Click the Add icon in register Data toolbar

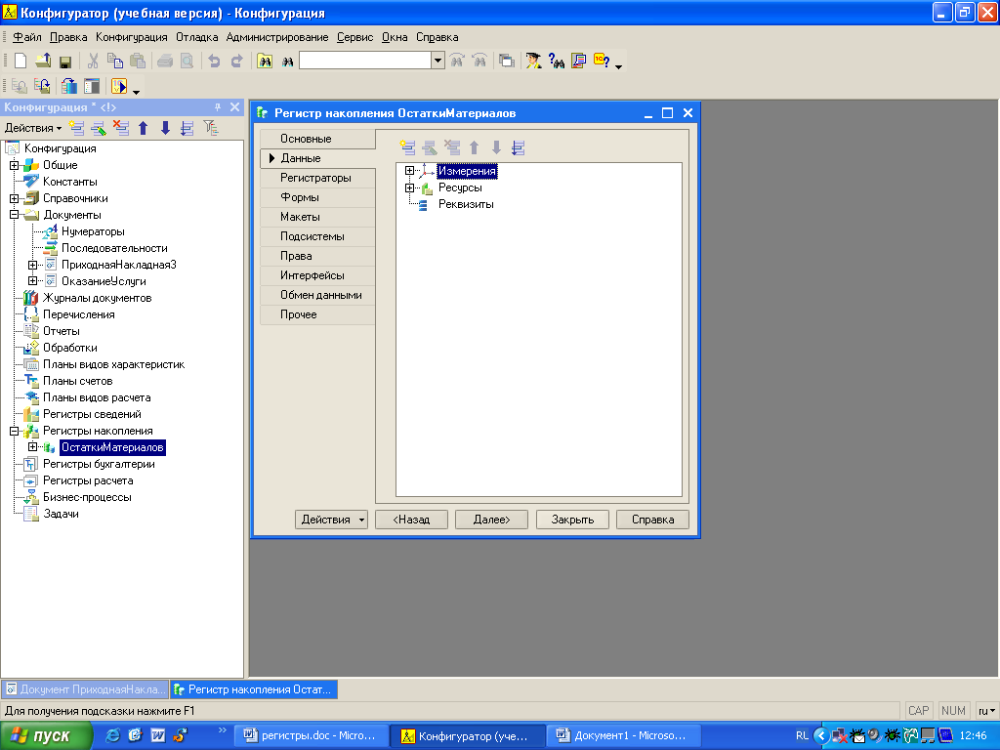point(407,147)
